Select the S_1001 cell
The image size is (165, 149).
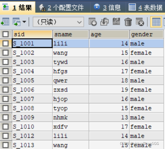tap(32, 44)
